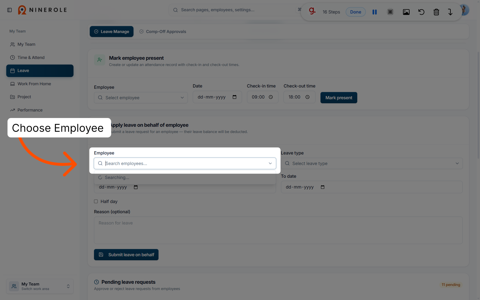Pause the step recording
480x300 pixels.
coord(374,12)
